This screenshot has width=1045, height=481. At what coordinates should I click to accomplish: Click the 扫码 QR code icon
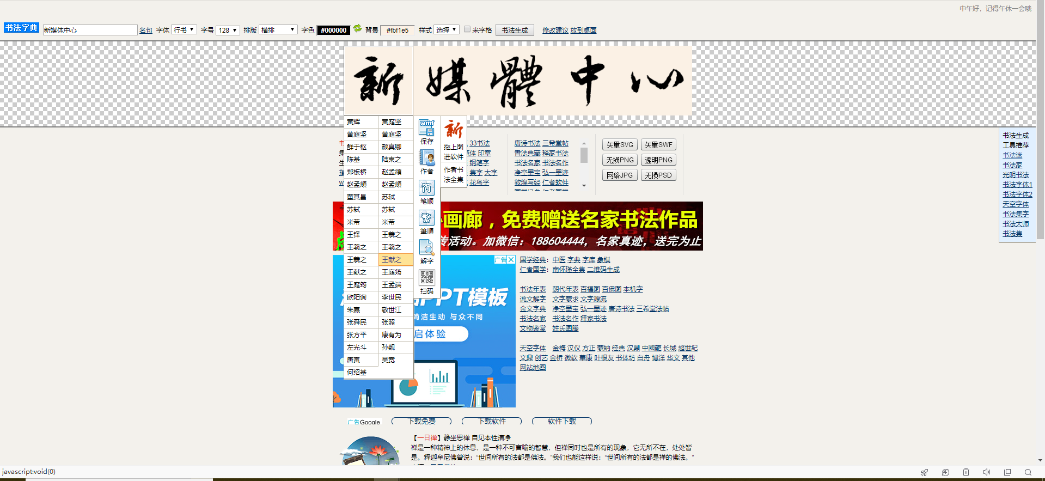click(x=426, y=278)
